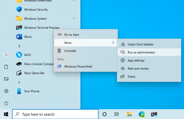Click the PowerShell icon under Tasks
Viewport: 184px width, 119px height.
pyautogui.click(x=59, y=66)
